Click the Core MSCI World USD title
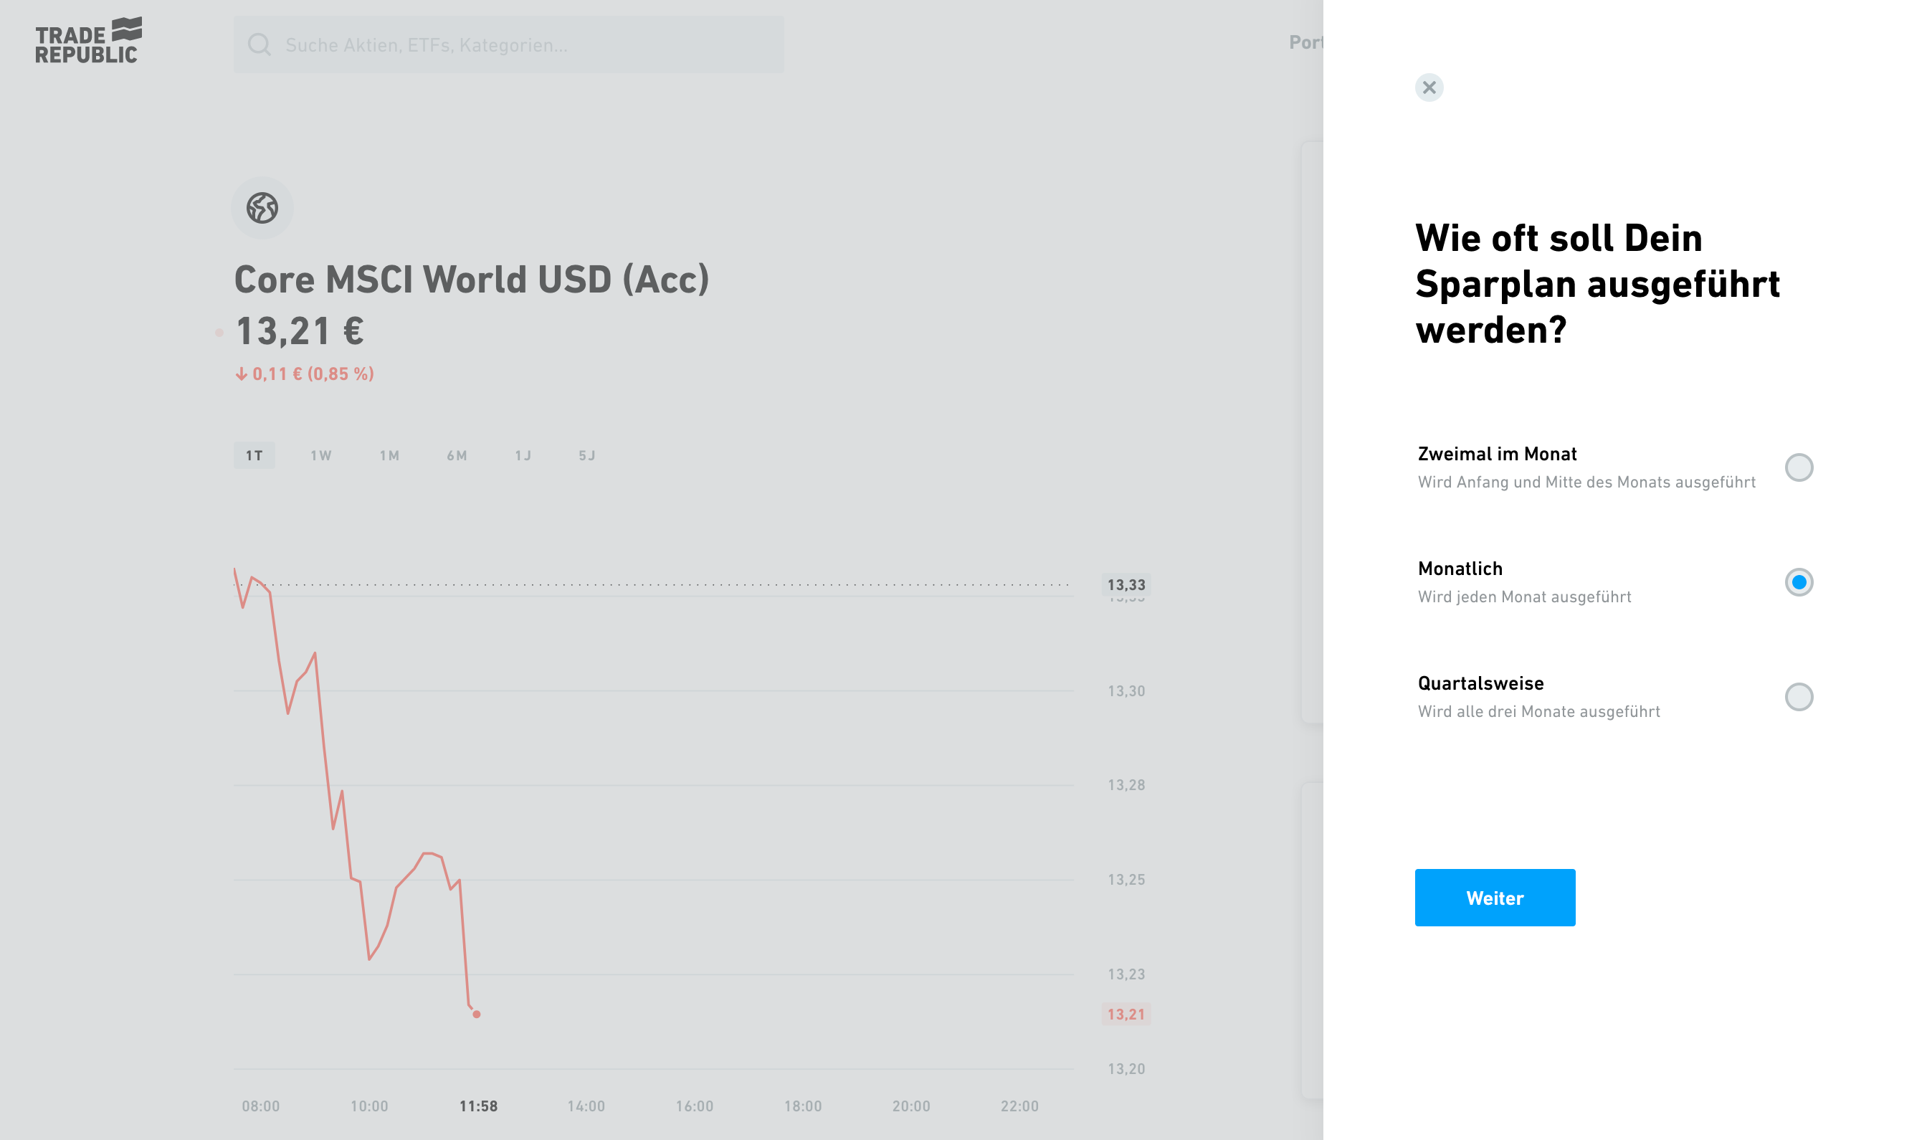The height and width of the screenshot is (1140, 1927). (x=472, y=280)
